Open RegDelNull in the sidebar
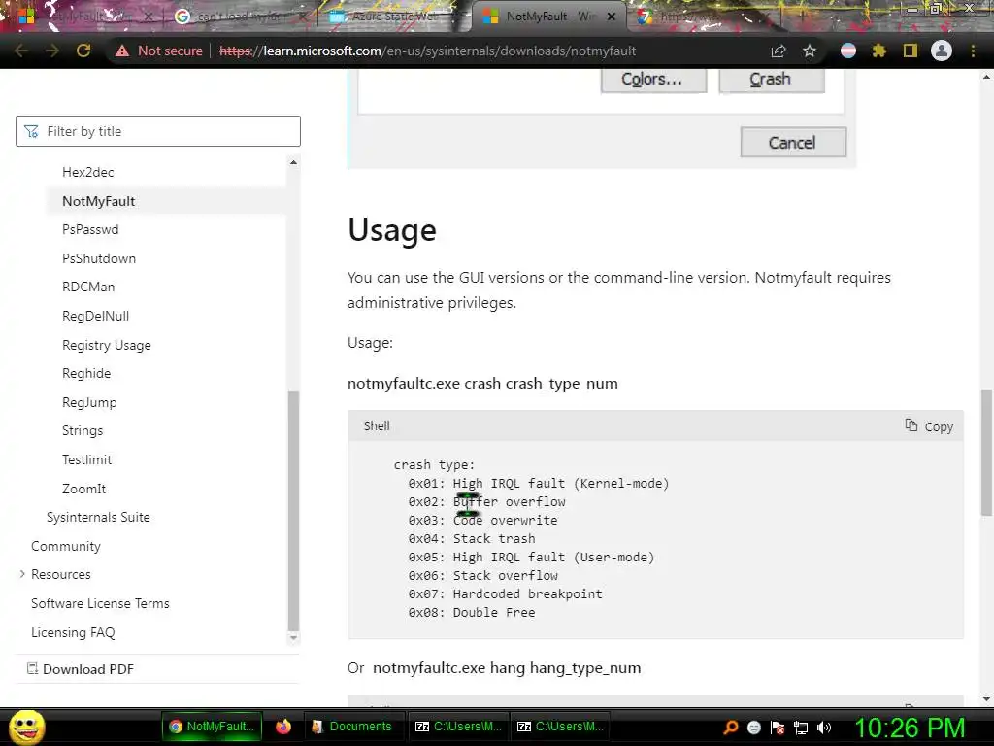 pos(96,316)
